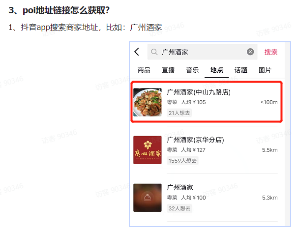296x232 pixels.
Task: Tap the back arrow icon
Action: click(x=137, y=52)
